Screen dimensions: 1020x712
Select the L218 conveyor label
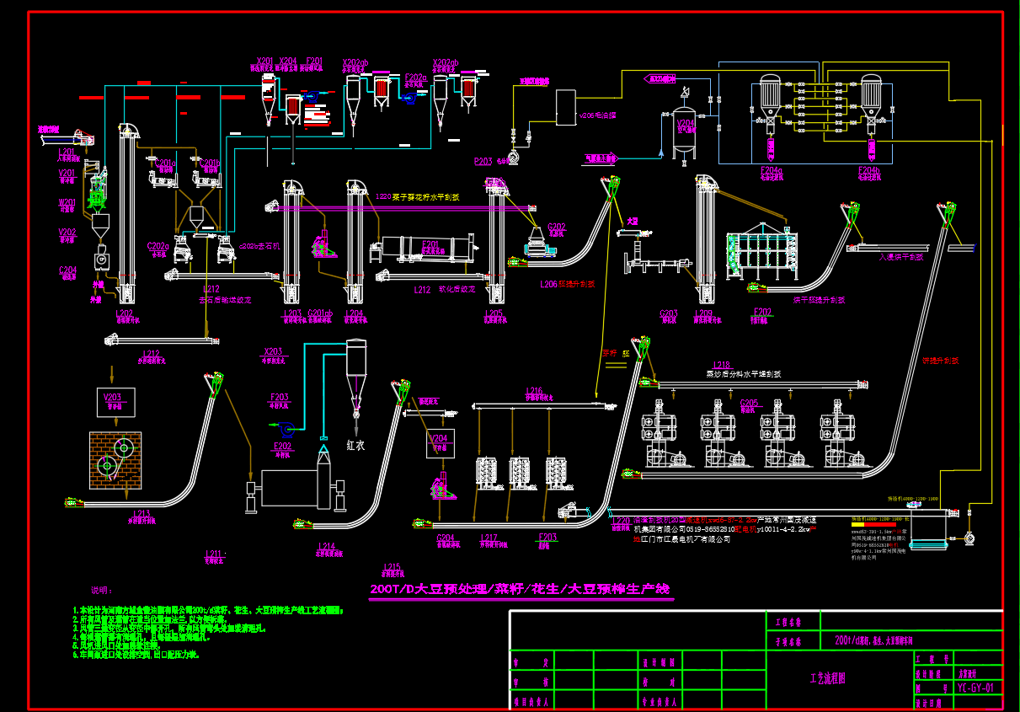[722, 365]
